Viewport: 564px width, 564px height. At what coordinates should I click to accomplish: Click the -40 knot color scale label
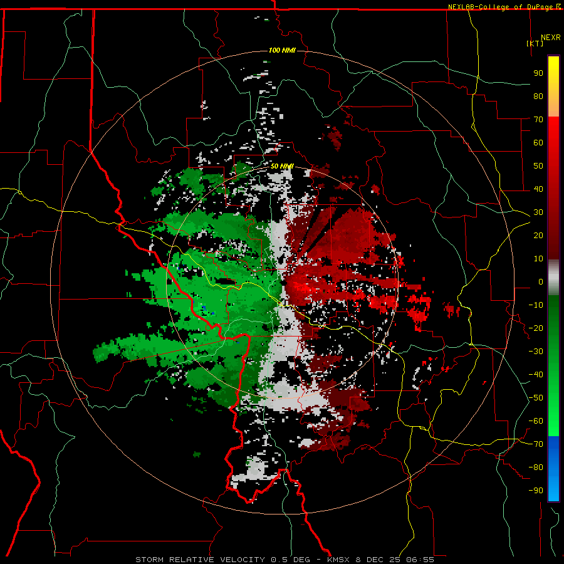click(x=536, y=375)
